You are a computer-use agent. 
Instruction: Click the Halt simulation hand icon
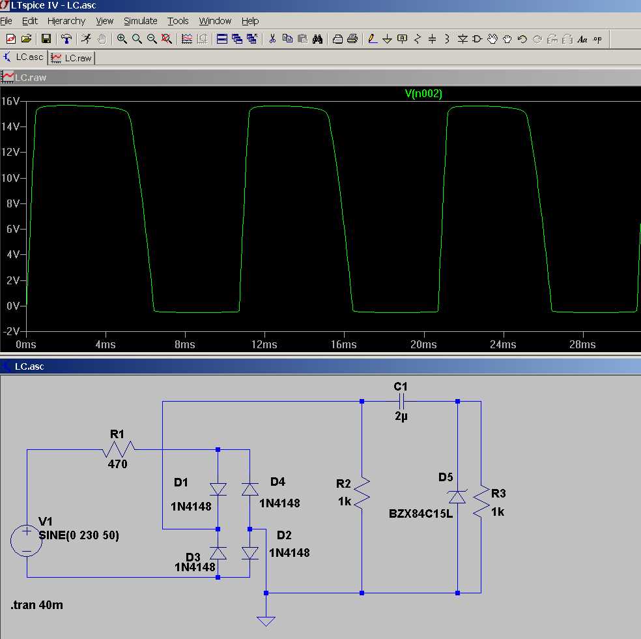click(102, 39)
